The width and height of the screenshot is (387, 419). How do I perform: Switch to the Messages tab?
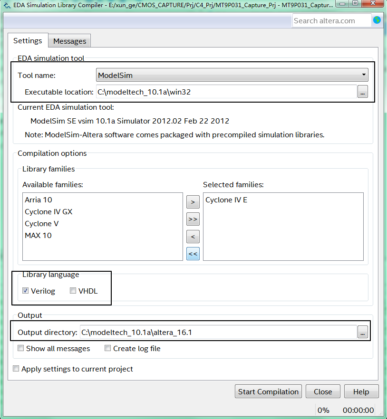[69, 41]
